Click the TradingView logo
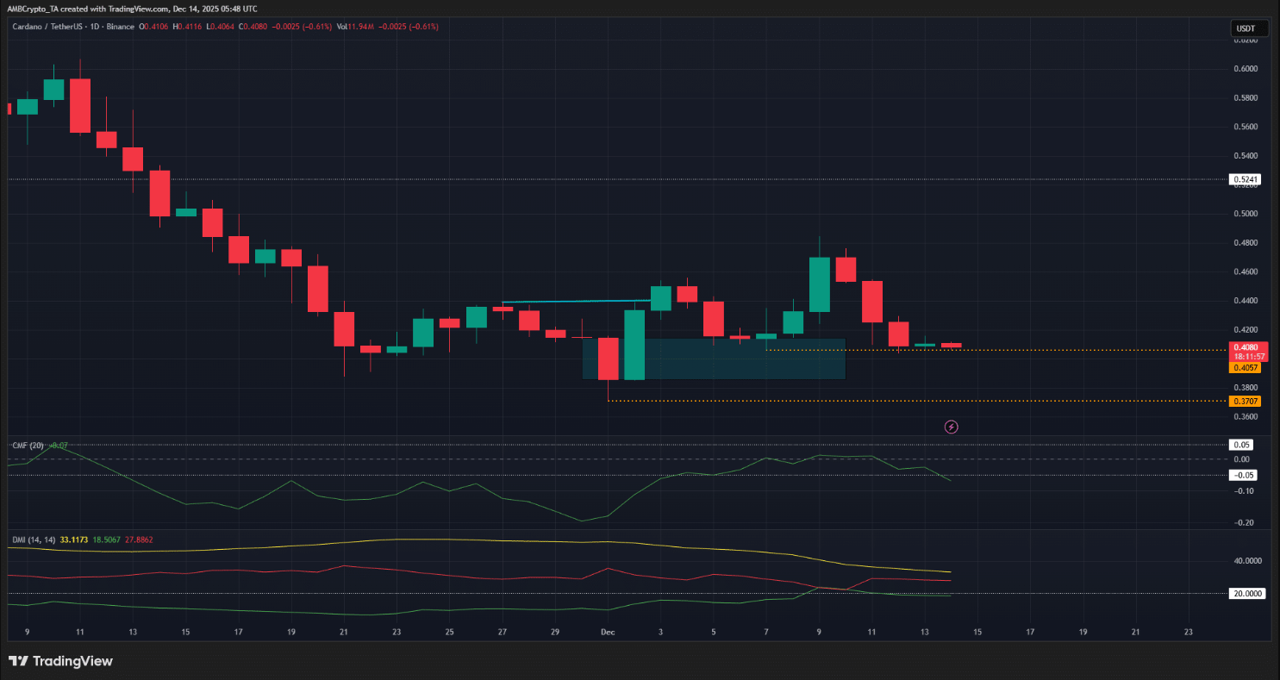 pos(61,661)
